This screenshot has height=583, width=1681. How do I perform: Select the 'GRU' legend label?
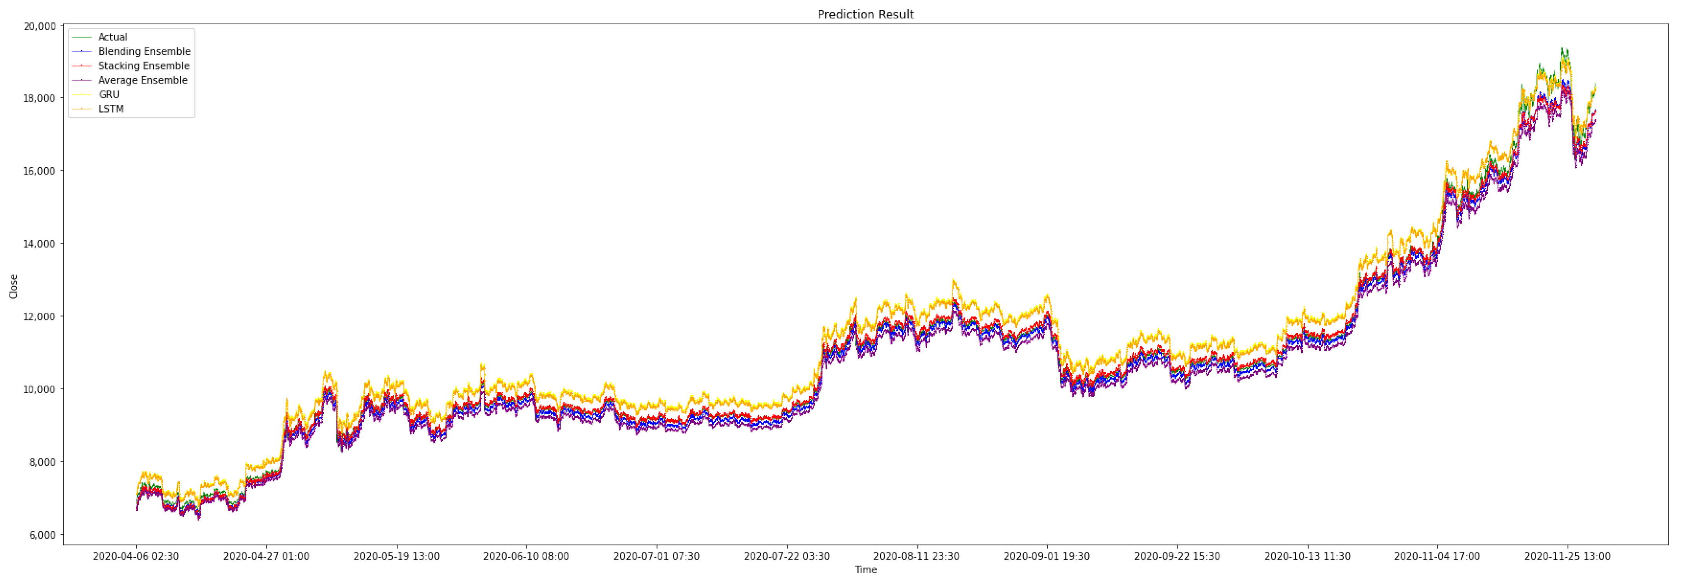[109, 95]
